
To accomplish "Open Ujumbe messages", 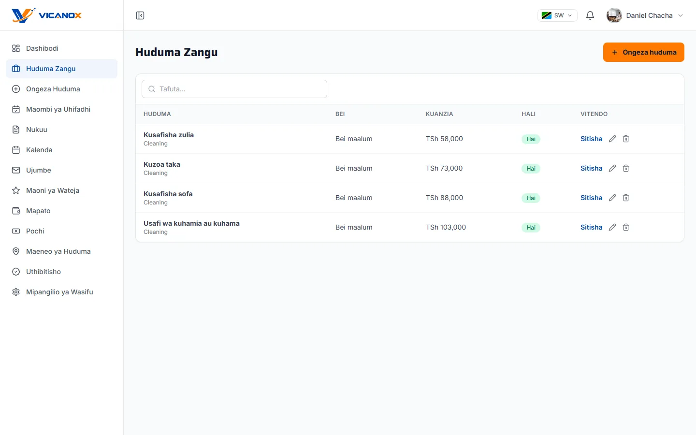I will pos(61,170).
